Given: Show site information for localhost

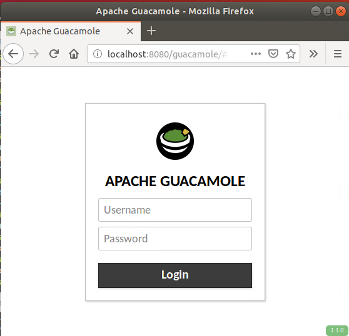Looking at the screenshot, I should click(x=98, y=54).
